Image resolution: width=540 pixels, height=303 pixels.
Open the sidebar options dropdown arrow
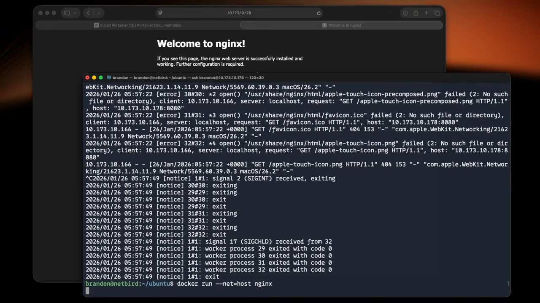(x=75, y=13)
